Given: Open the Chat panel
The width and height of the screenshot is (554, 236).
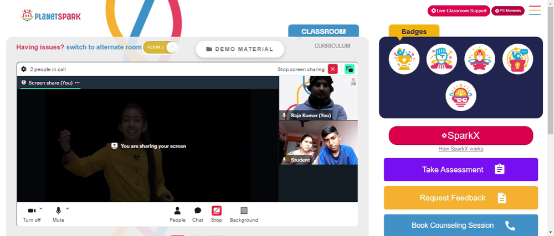Looking at the screenshot, I should (198, 214).
